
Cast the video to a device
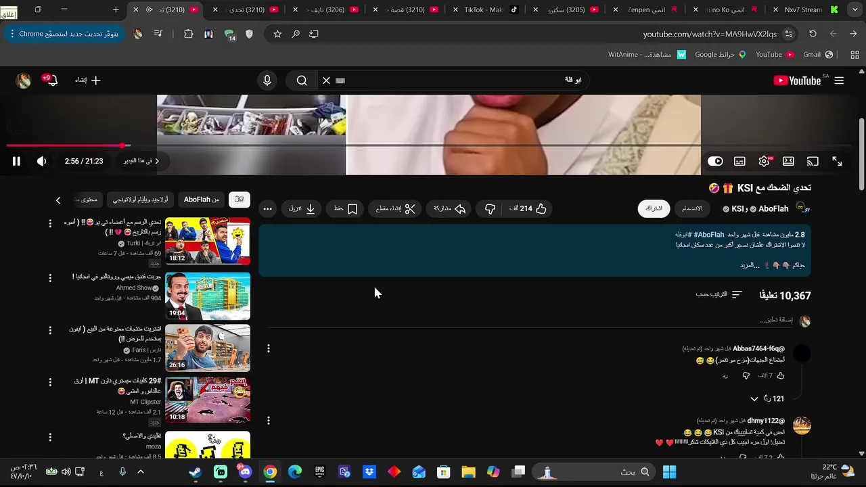pyautogui.click(x=813, y=161)
